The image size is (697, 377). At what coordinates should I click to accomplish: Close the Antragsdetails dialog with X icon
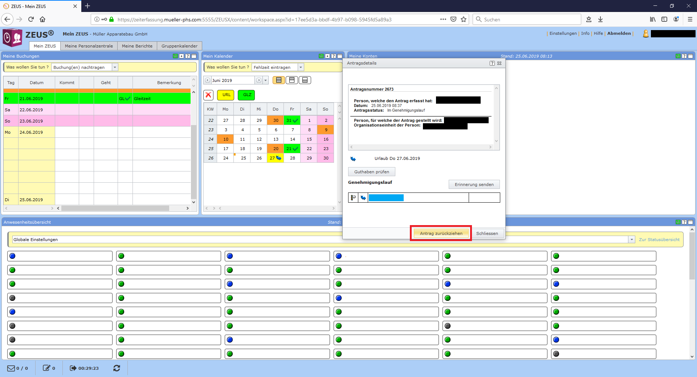[500, 63]
